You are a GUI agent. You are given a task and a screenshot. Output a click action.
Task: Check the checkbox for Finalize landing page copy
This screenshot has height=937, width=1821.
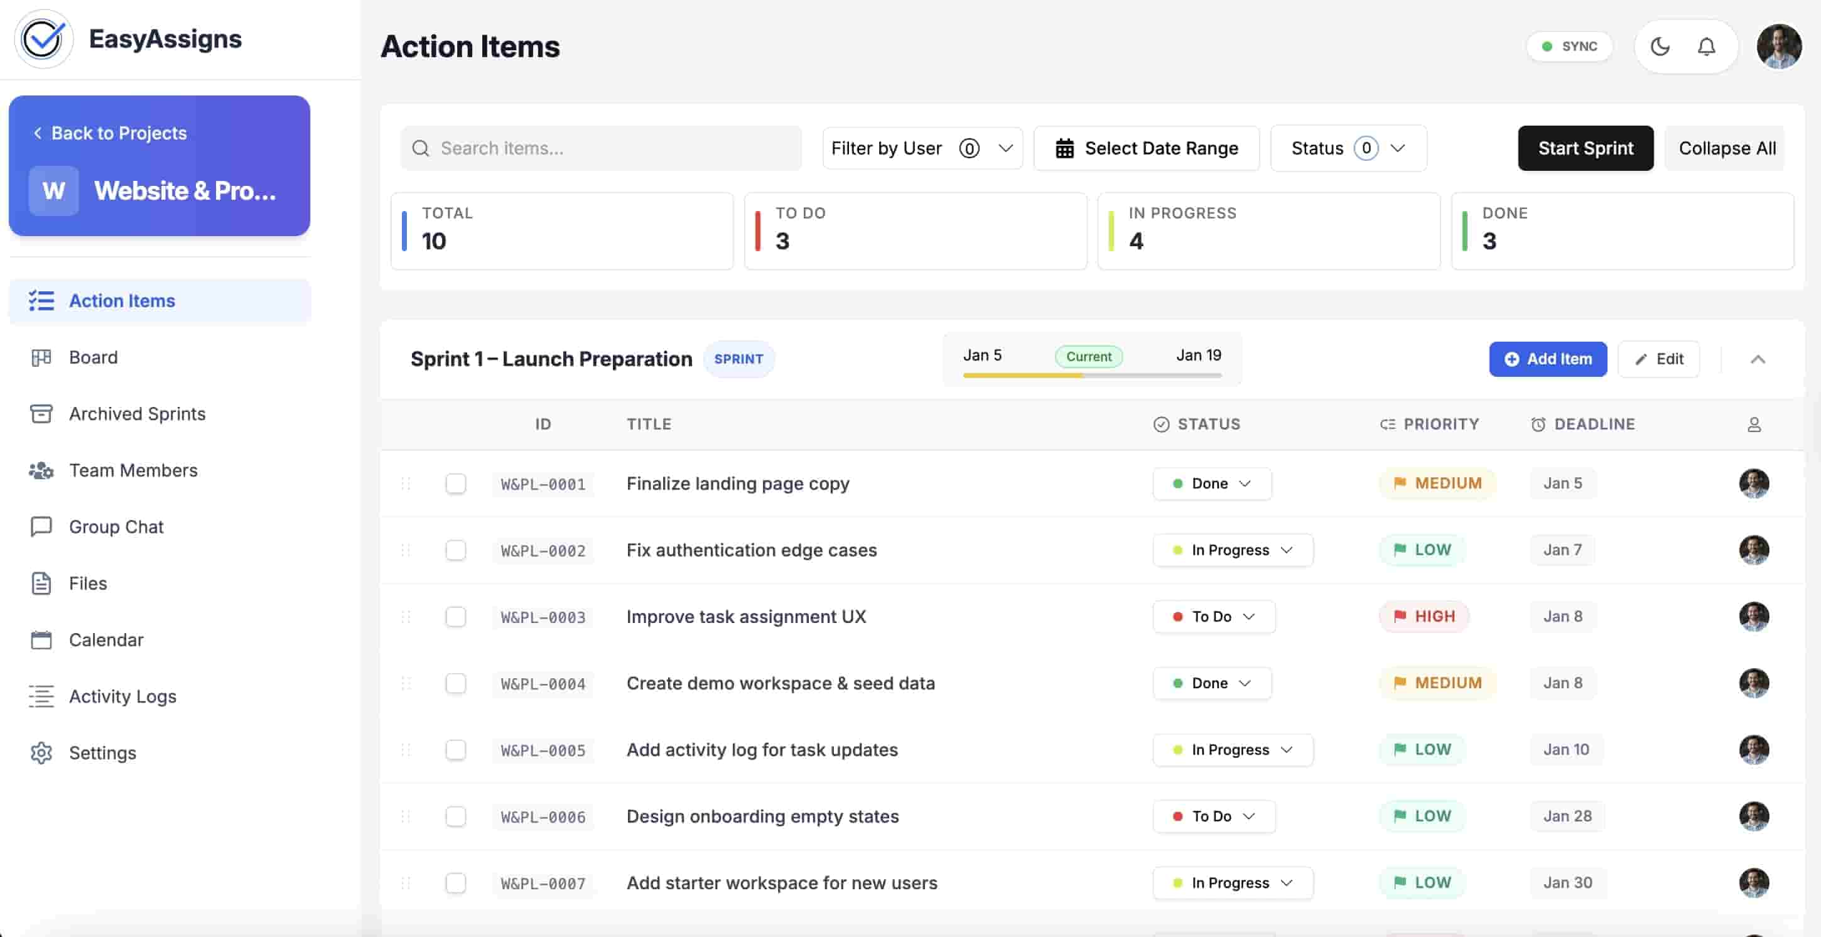(x=456, y=484)
